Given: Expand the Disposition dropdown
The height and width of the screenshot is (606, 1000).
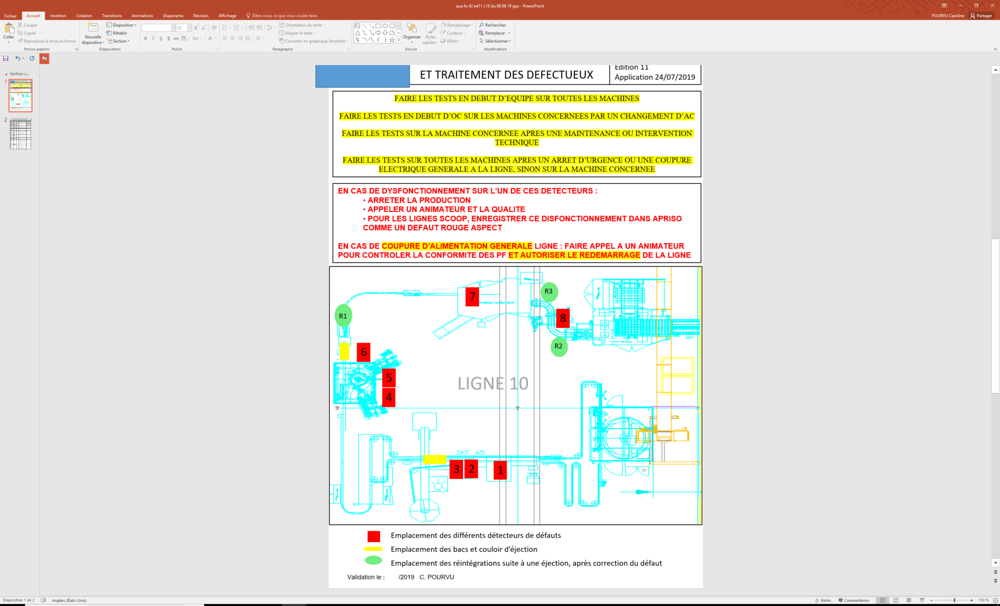Looking at the screenshot, I should point(121,25).
